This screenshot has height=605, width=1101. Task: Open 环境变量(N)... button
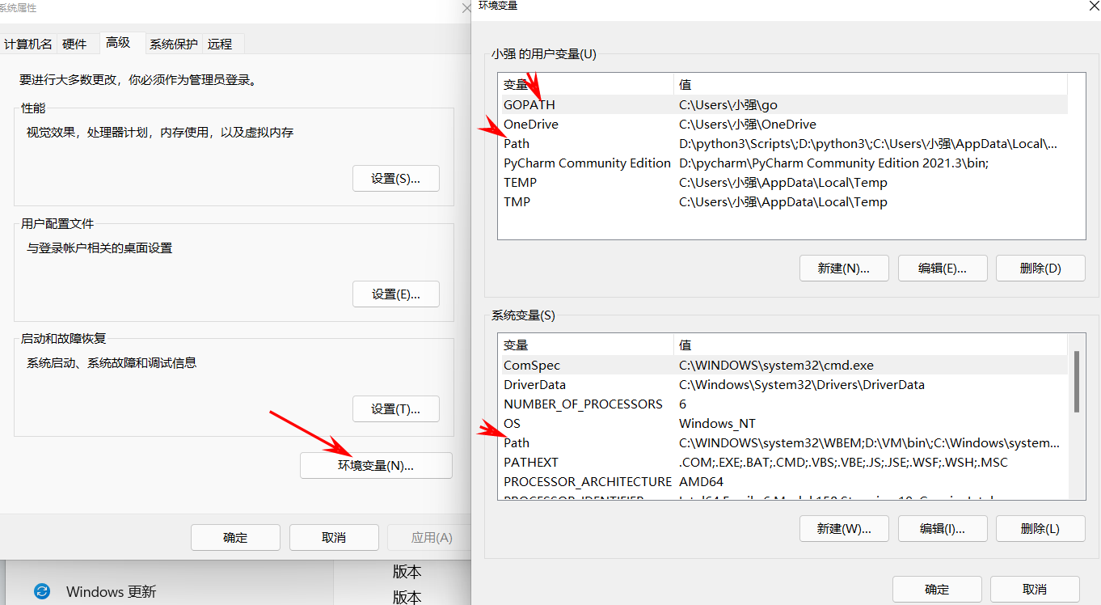click(x=376, y=466)
